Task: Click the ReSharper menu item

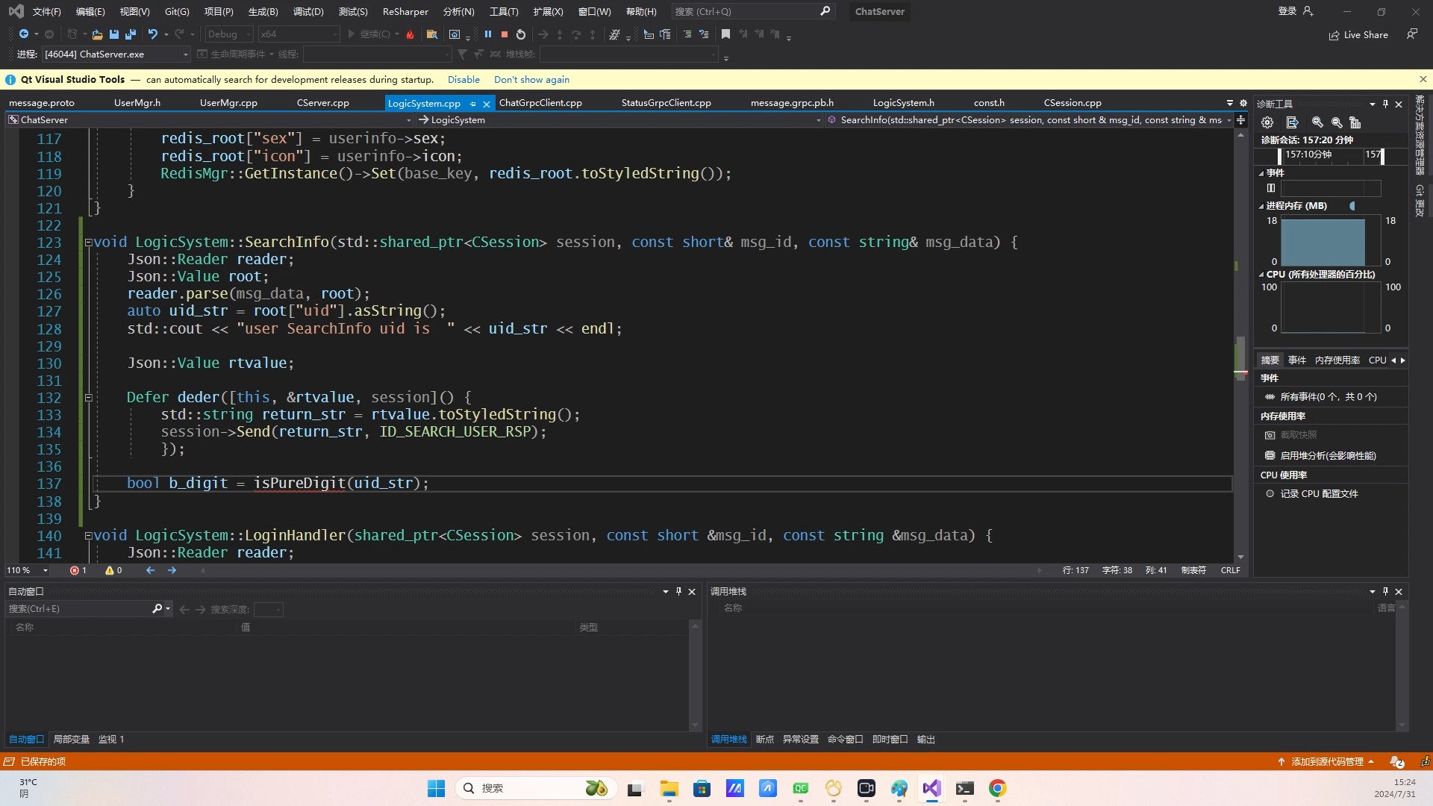Action: 404,11
